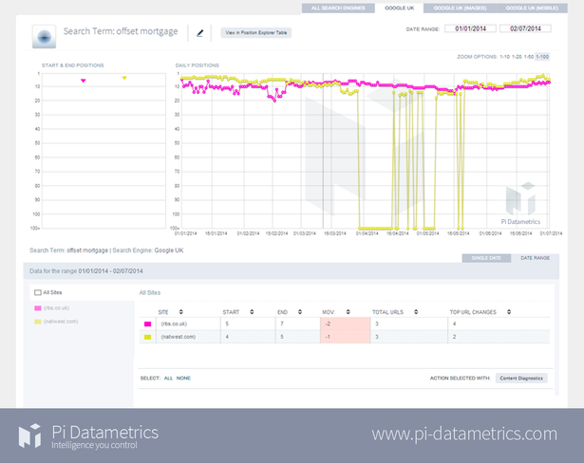Screen dimensions: 584x463
Task: Click the search term globe thumbnail icon
Action: [44, 37]
